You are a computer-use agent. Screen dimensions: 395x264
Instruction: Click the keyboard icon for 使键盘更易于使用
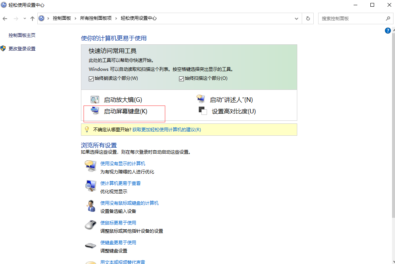click(x=91, y=245)
